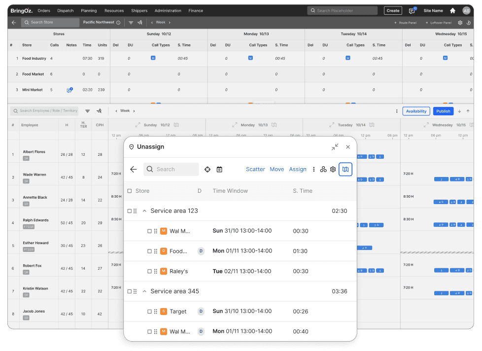Open Finance menu
This screenshot has height=351, width=482.
click(x=196, y=11)
